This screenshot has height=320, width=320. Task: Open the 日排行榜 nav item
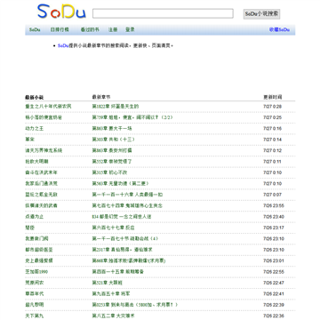point(60,29)
